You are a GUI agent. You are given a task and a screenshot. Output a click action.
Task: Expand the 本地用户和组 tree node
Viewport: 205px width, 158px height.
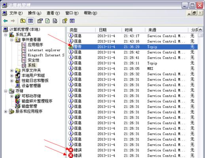(x=12, y=75)
